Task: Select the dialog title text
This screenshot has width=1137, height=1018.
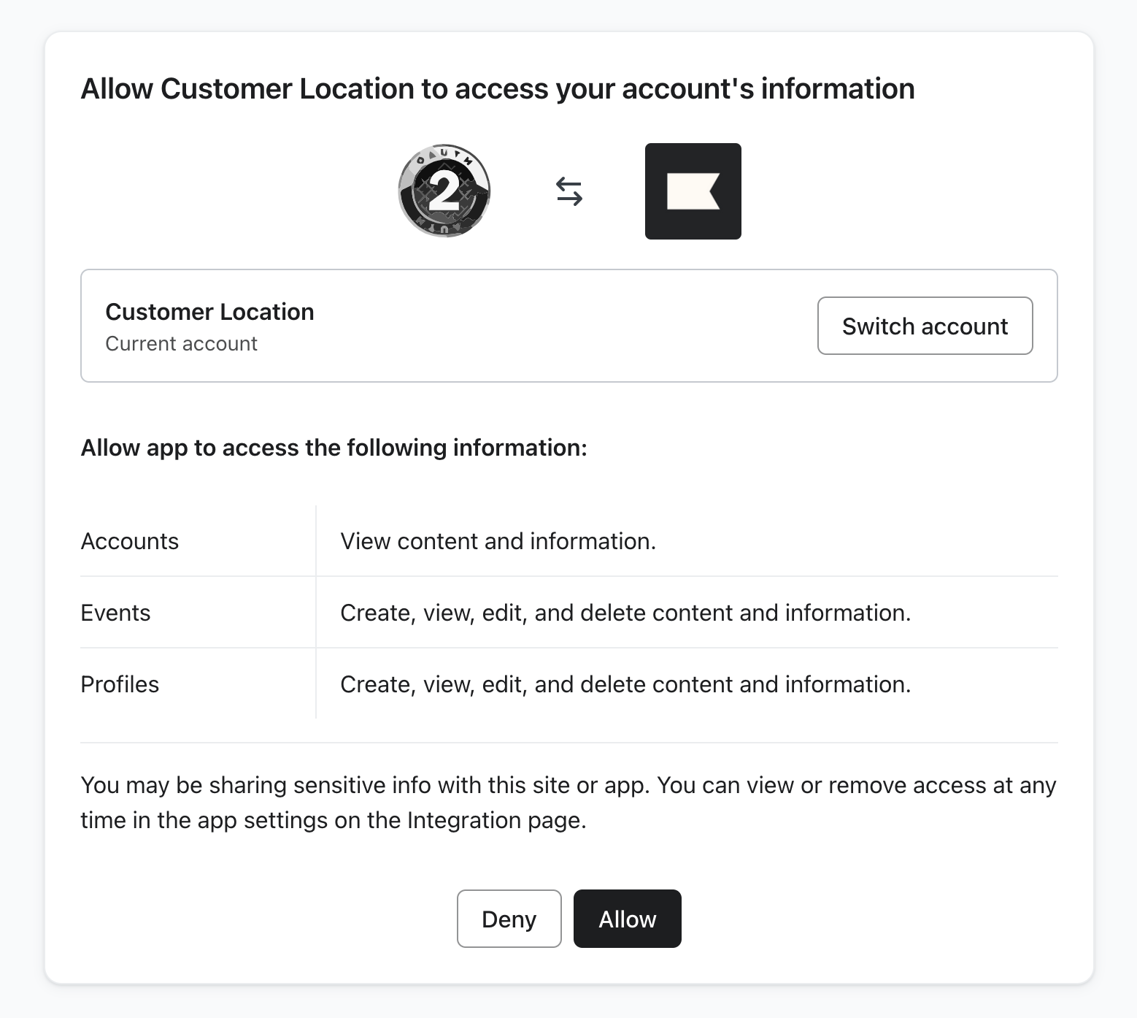Action: click(498, 88)
